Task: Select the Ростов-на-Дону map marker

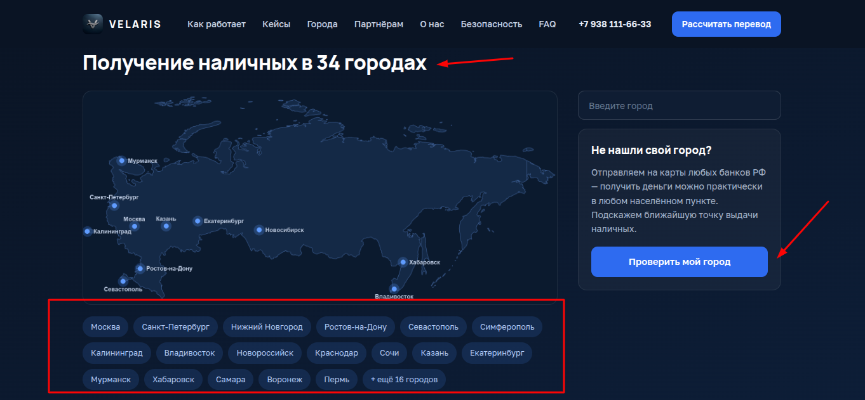Action: [x=140, y=269]
